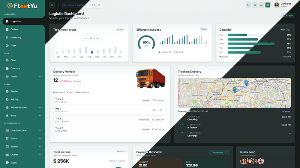The width and height of the screenshot is (300, 168).
Task: Click the Export button
Action: tap(288, 16)
